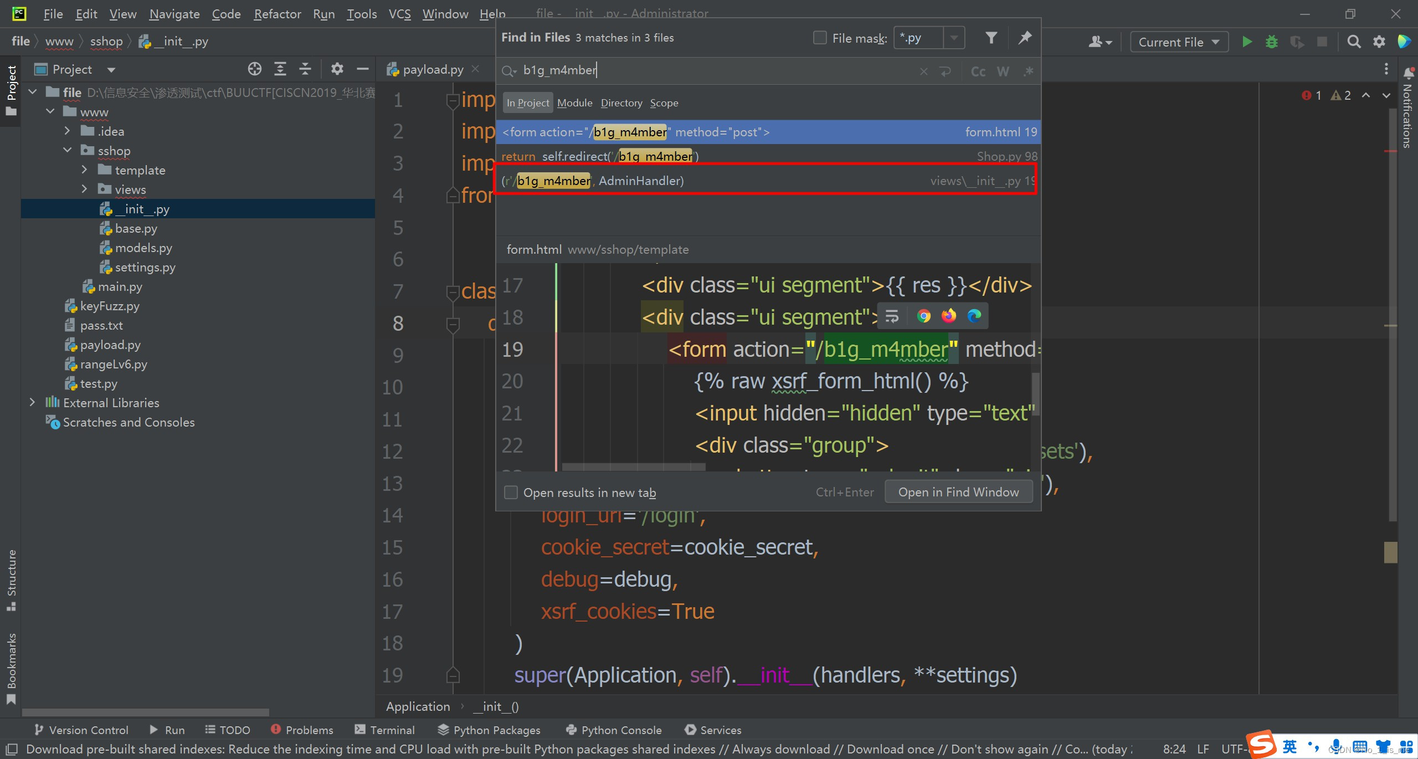
Task: Click Open in Find Window button
Action: (958, 491)
